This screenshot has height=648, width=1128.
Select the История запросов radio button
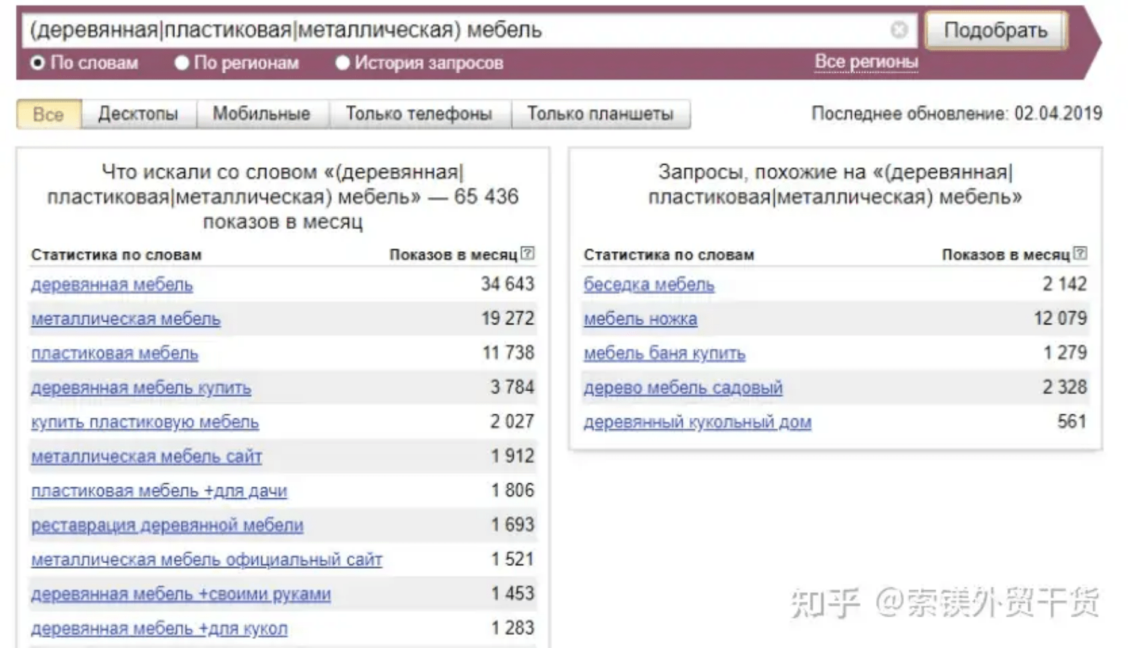pos(343,63)
